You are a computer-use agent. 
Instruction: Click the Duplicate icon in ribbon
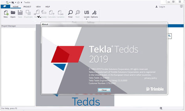tap(28, 13)
